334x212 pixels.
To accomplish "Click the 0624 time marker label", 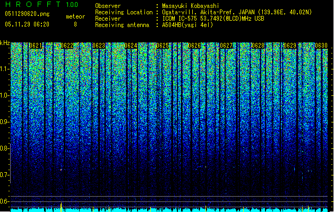I will tap(131, 46).
